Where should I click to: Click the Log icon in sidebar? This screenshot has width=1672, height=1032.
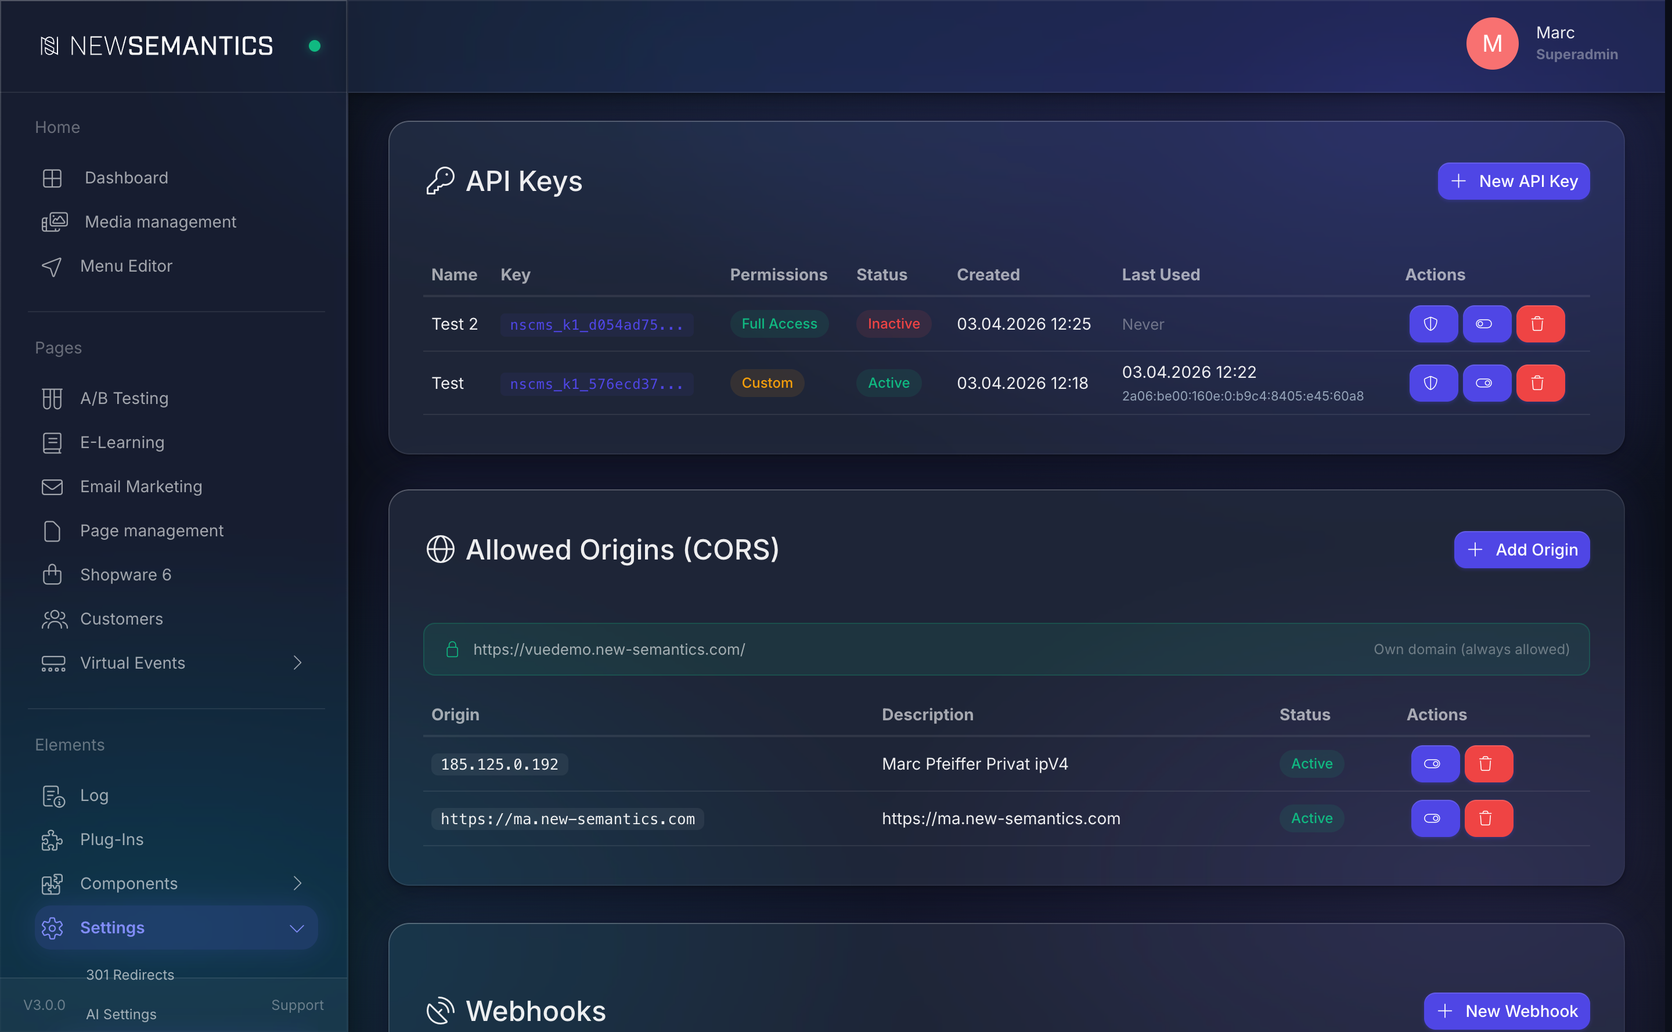(53, 796)
